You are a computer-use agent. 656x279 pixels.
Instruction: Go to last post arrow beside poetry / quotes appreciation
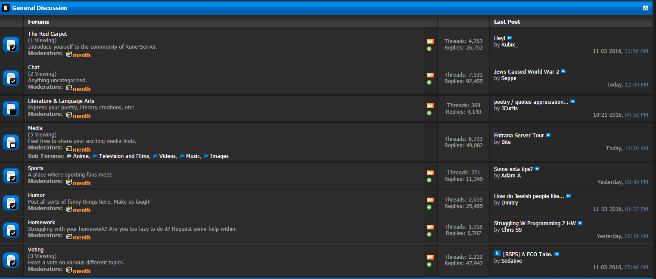click(573, 102)
